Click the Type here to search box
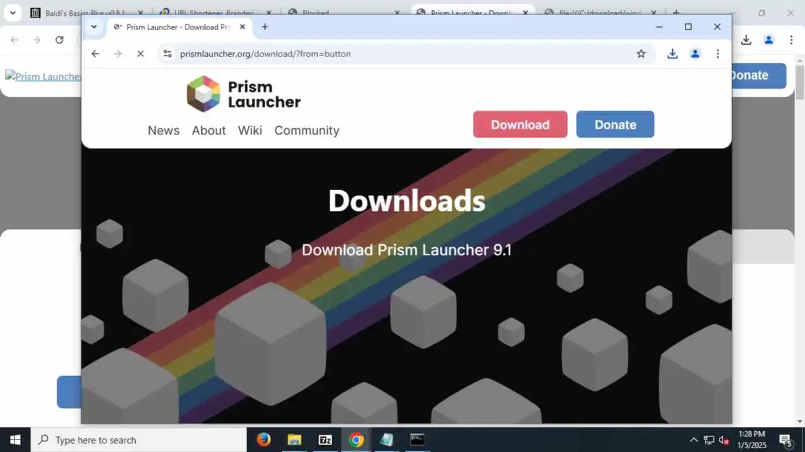 click(138, 439)
